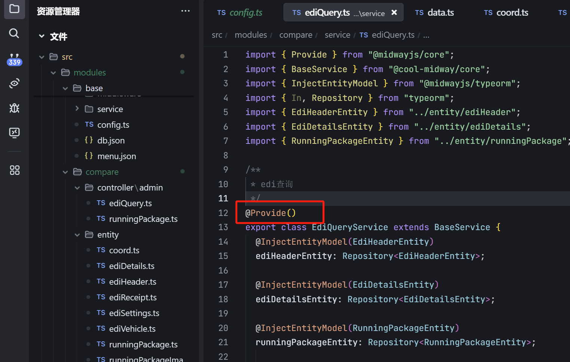
Task: Expand the service folder under base
Action: pos(77,109)
